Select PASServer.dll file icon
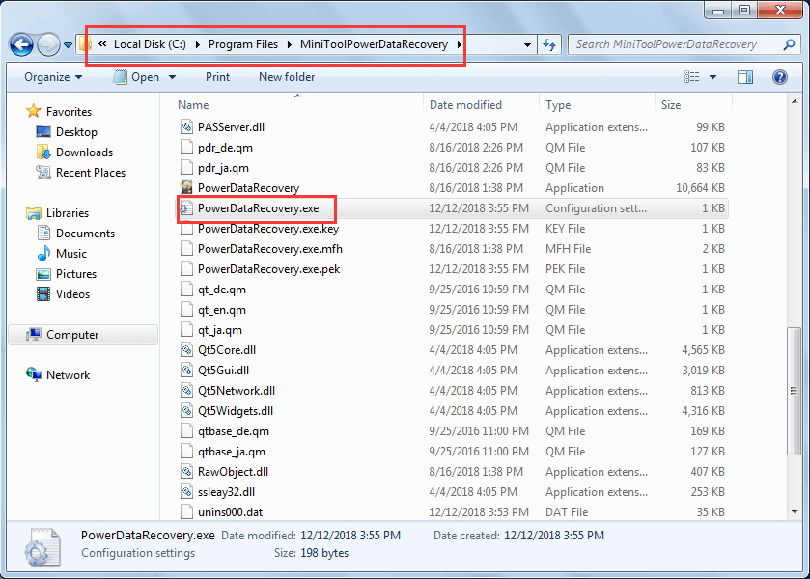 pyautogui.click(x=186, y=127)
